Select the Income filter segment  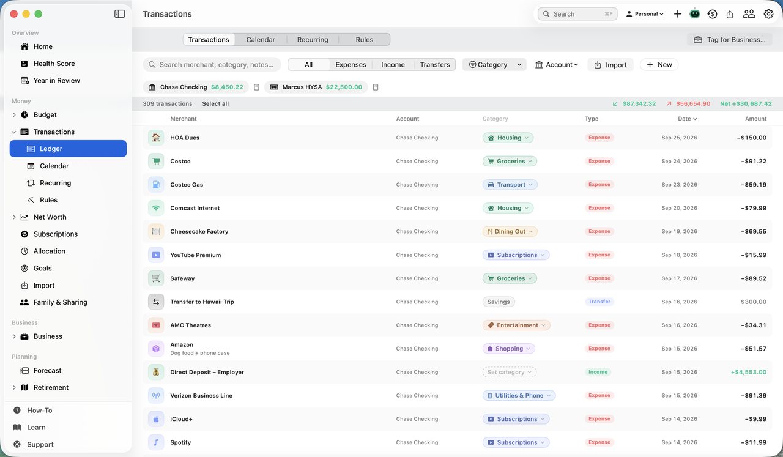393,65
